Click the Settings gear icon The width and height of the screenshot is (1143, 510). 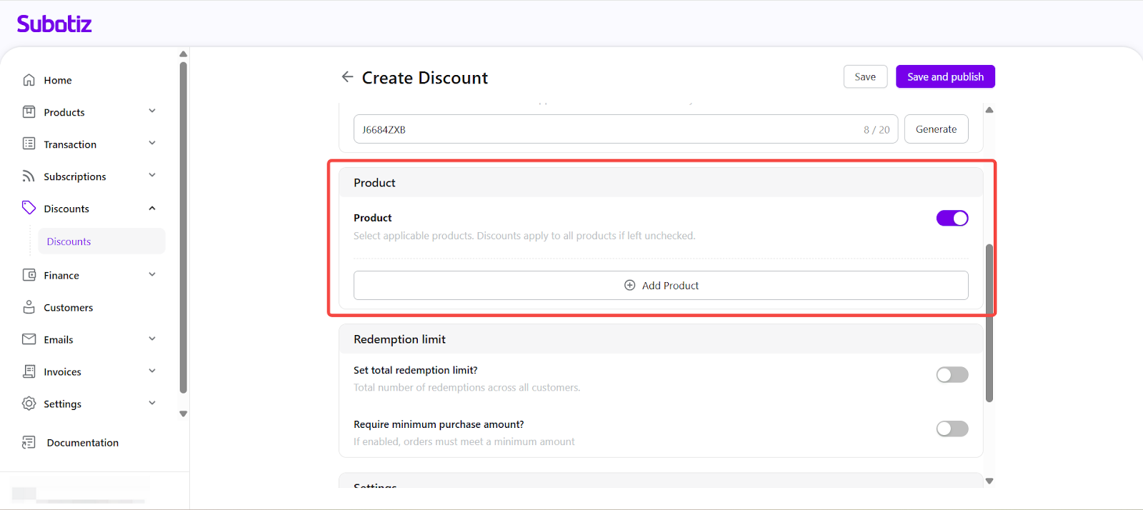coord(29,404)
